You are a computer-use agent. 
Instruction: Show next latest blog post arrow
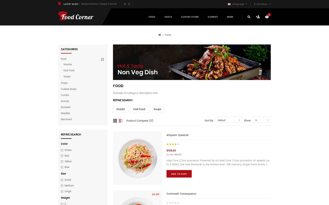[x=129, y=4]
